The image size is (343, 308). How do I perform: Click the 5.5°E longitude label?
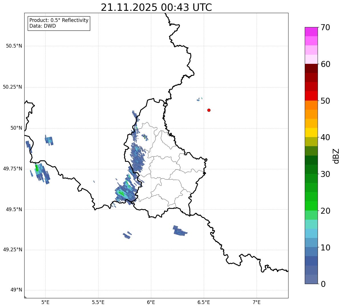pos(98,302)
